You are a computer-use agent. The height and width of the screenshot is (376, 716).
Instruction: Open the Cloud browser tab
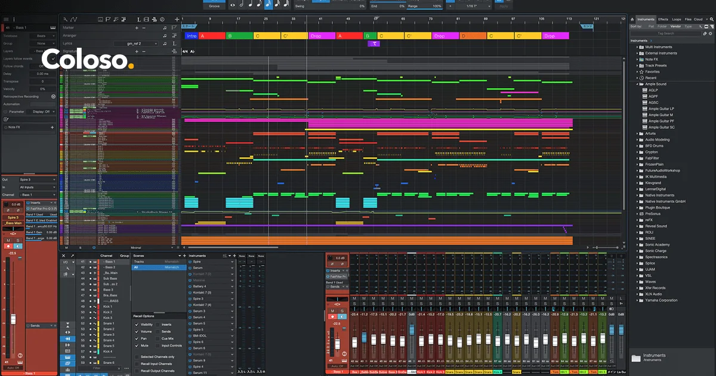click(698, 20)
